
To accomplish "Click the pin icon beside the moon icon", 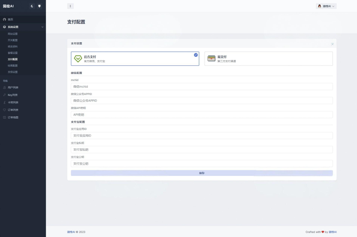I will click(39, 6).
